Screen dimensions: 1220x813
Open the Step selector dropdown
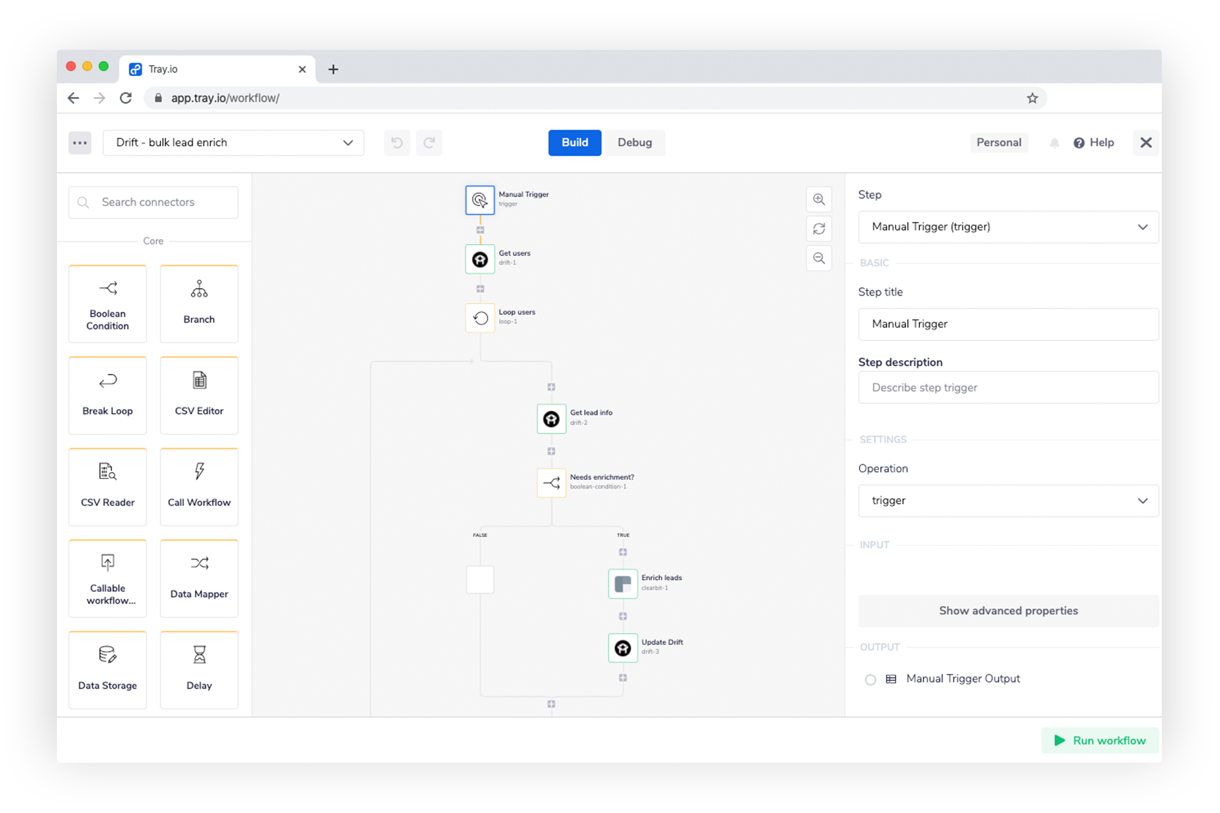tap(1008, 226)
